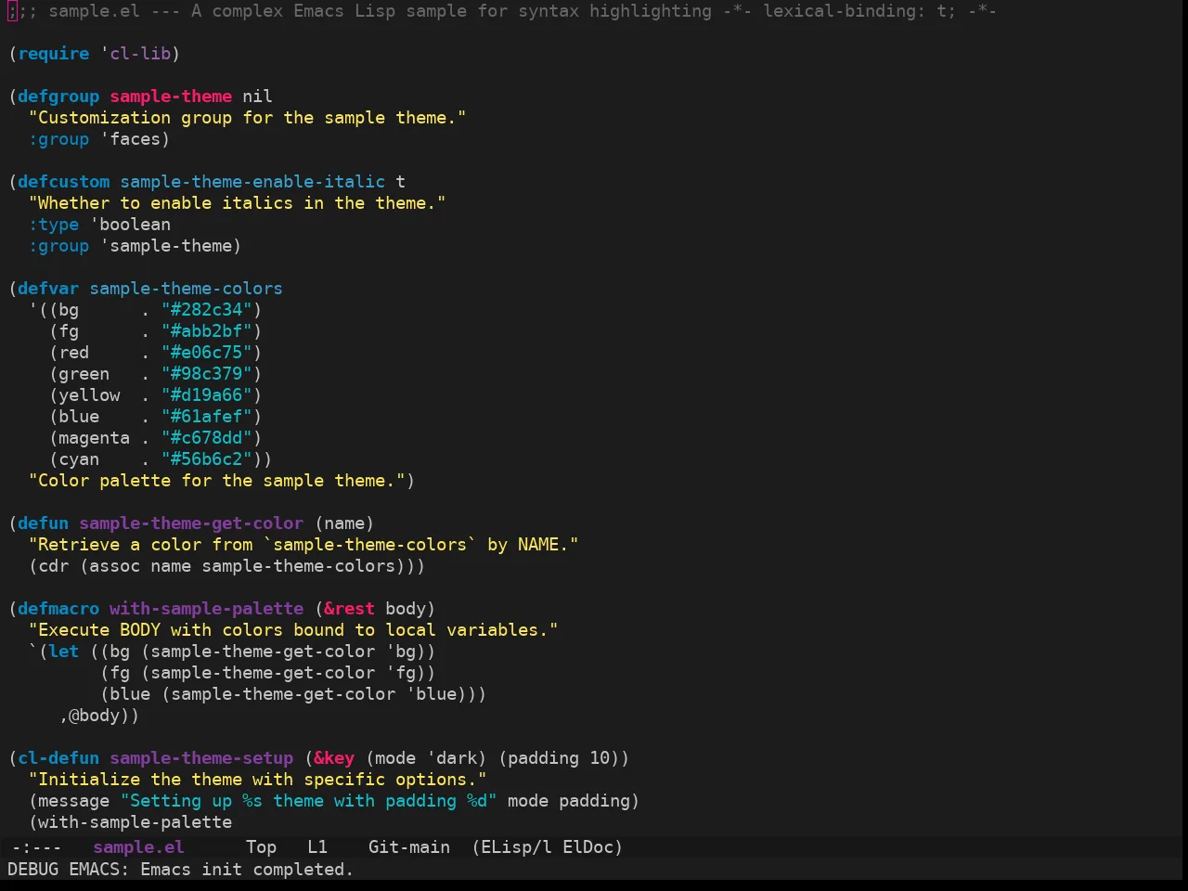This screenshot has width=1188, height=891.
Task: Click the 'Execute BODY with colors bound' docstring
Action: pos(293,630)
